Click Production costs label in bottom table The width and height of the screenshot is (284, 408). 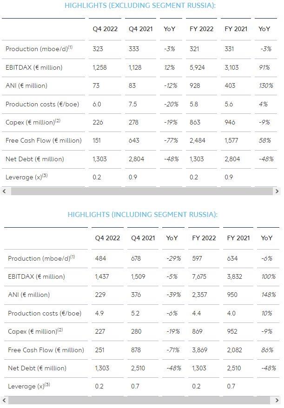(45, 313)
